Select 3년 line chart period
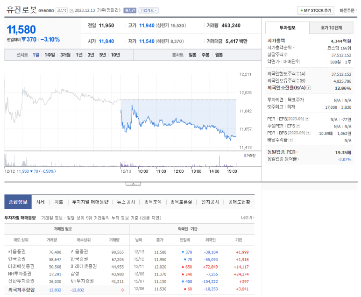 pyautogui.click(x=91, y=55)
